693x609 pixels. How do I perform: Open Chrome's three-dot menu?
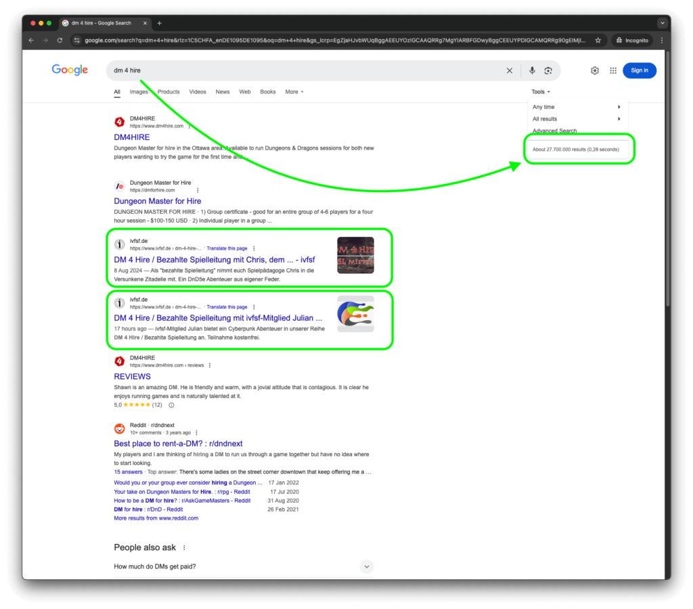pyautogui.click(x=662, y=40)
